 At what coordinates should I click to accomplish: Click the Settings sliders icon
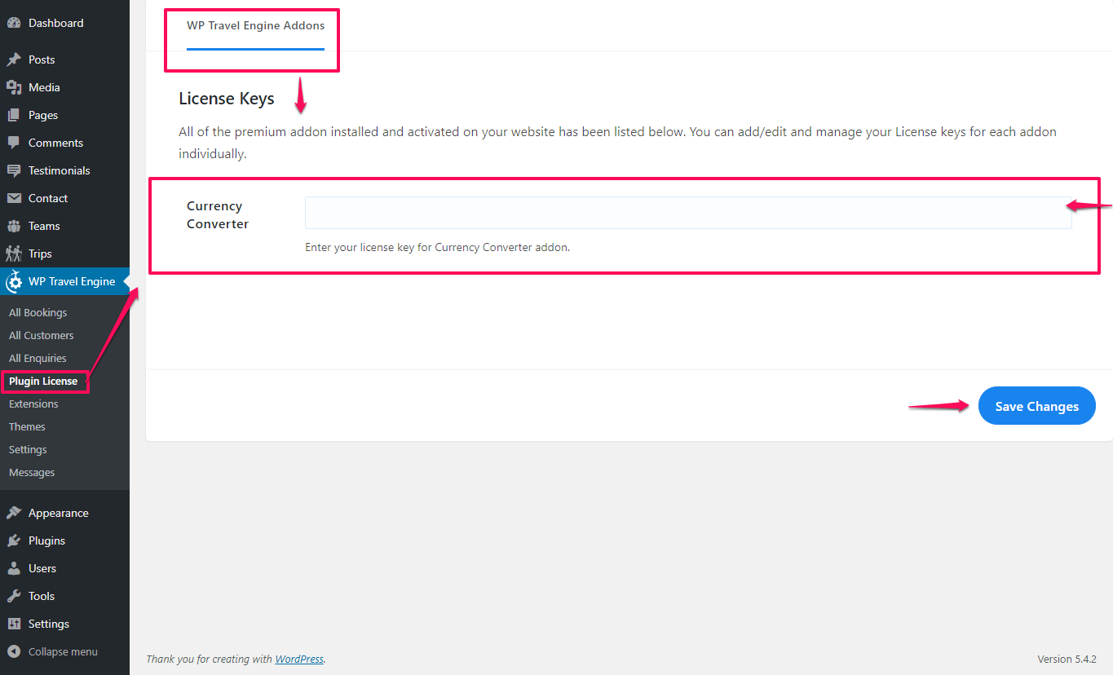(14, 624)
